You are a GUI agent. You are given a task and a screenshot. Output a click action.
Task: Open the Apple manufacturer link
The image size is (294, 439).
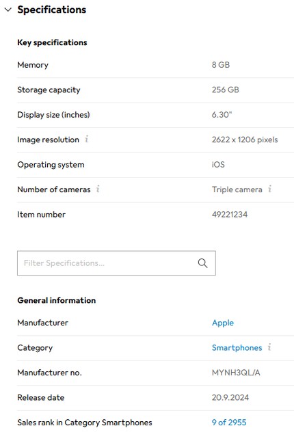223,323
